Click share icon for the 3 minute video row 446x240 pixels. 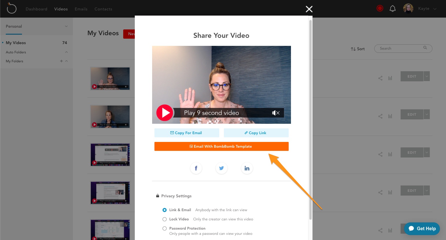[x=380, y=154]
